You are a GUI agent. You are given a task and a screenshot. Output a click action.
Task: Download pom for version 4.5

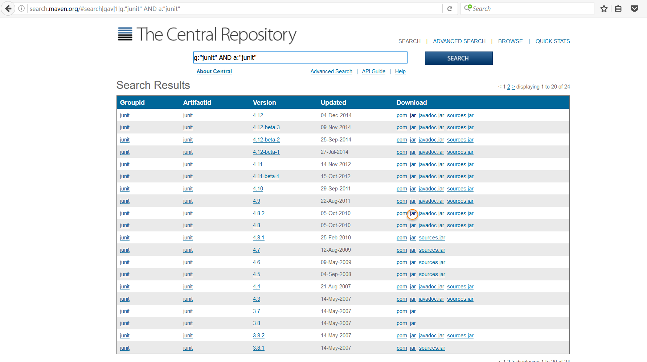402,274
